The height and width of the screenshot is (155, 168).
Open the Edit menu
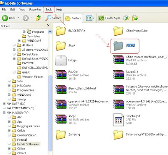[13, 10]
